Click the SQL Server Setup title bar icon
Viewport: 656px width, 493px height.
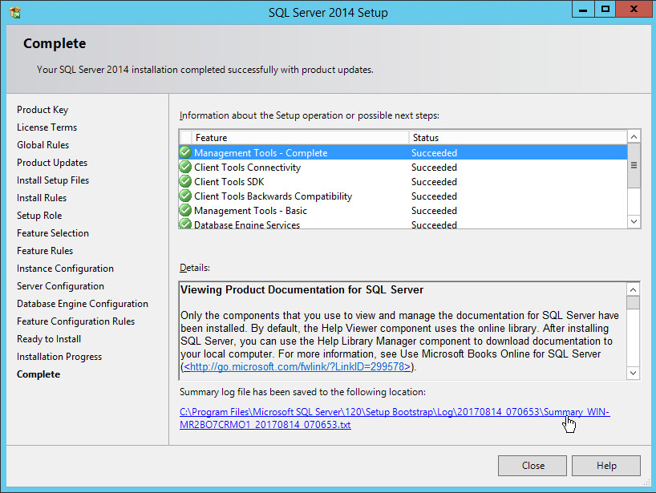coord(14,12)
